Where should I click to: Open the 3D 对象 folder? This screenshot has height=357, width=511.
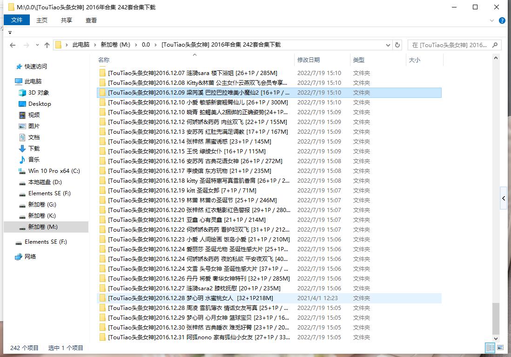tap(39, 92)
